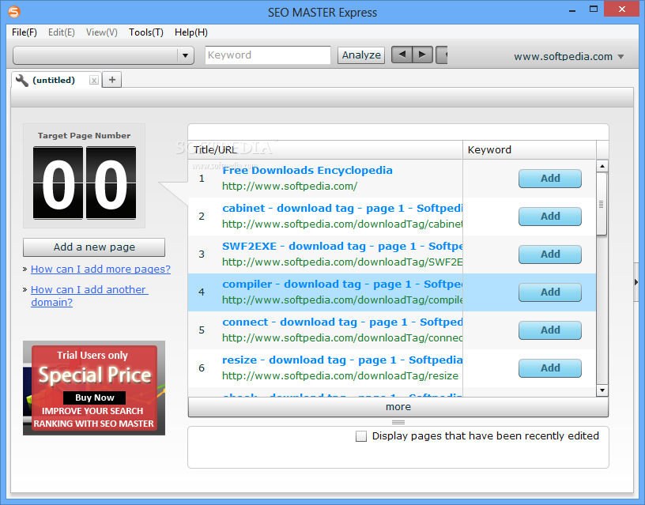Click the wrench icon on untitled tab

point(21,80)
